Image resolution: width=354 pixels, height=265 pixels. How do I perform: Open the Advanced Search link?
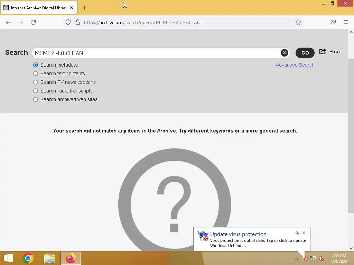tap(295, 65)
